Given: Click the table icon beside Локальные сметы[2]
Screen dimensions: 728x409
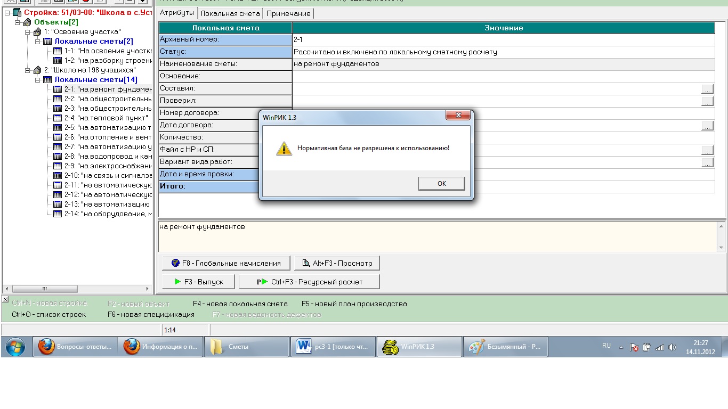Looking at the screenshot, I should click(x=47, y=41).
